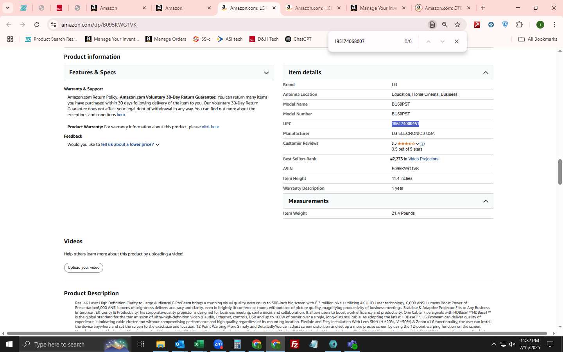Open Video Projectors category link

(x=423, y=159)
